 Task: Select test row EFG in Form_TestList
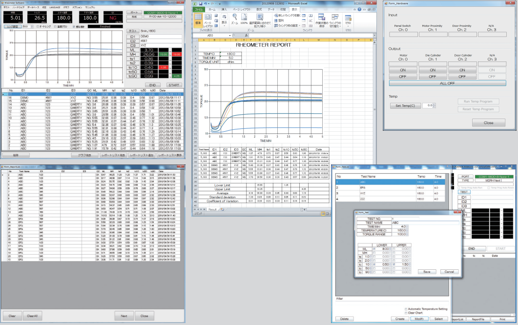click(x=390, y=187)
